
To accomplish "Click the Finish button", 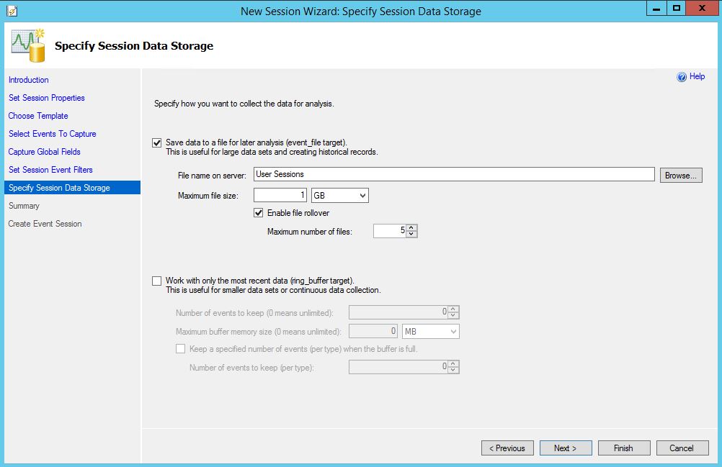I will click(624, 448).
